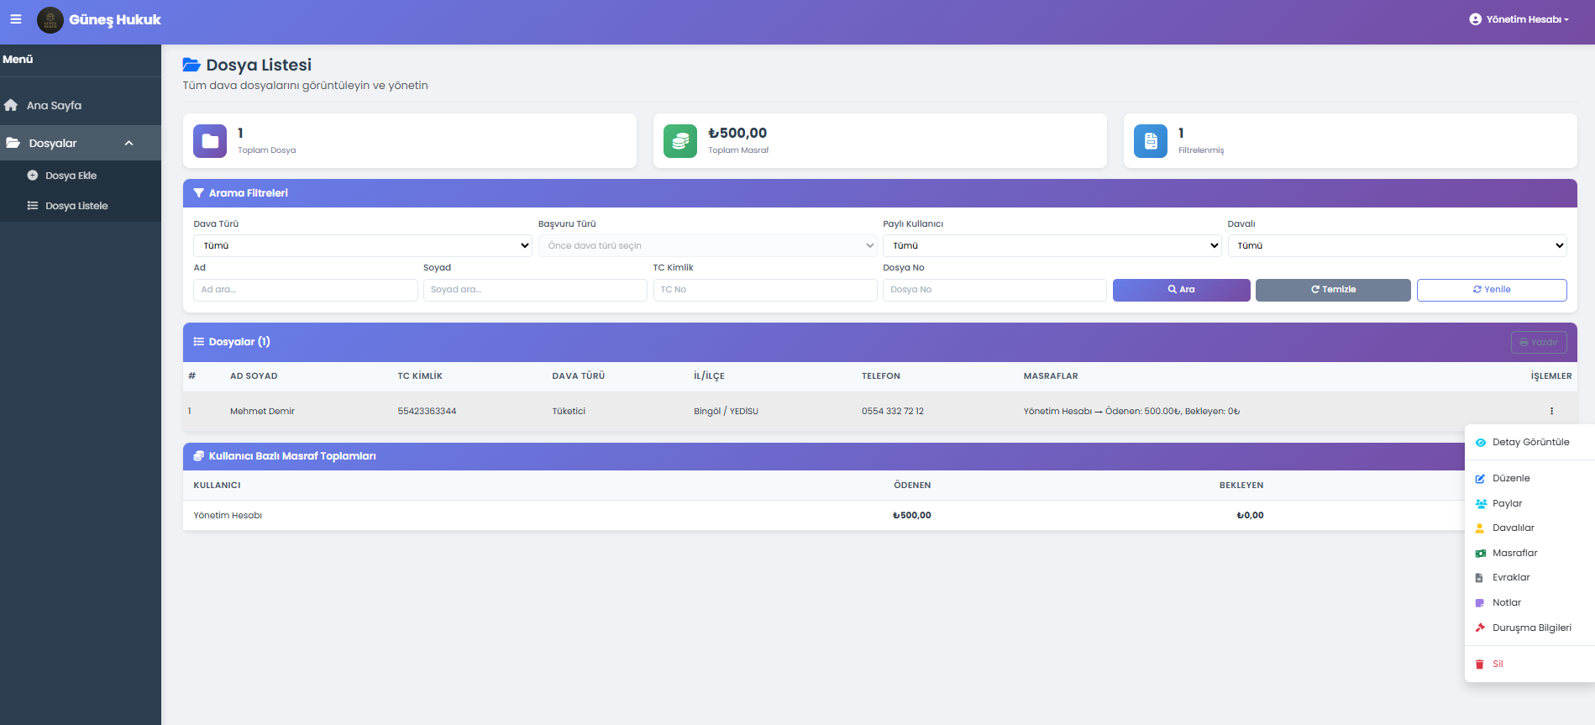The height and width of the screenshot is (725, 1595).
Task: Click the Ana Sayfa home icon
Action: (11, 105)
